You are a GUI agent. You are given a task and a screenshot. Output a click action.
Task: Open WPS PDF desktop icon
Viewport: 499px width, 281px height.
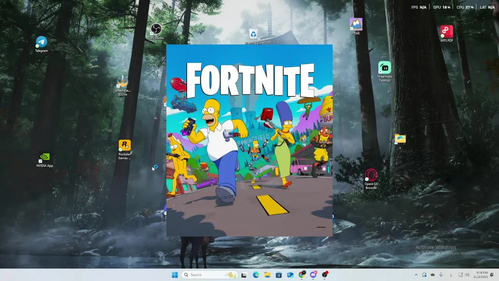446,34
